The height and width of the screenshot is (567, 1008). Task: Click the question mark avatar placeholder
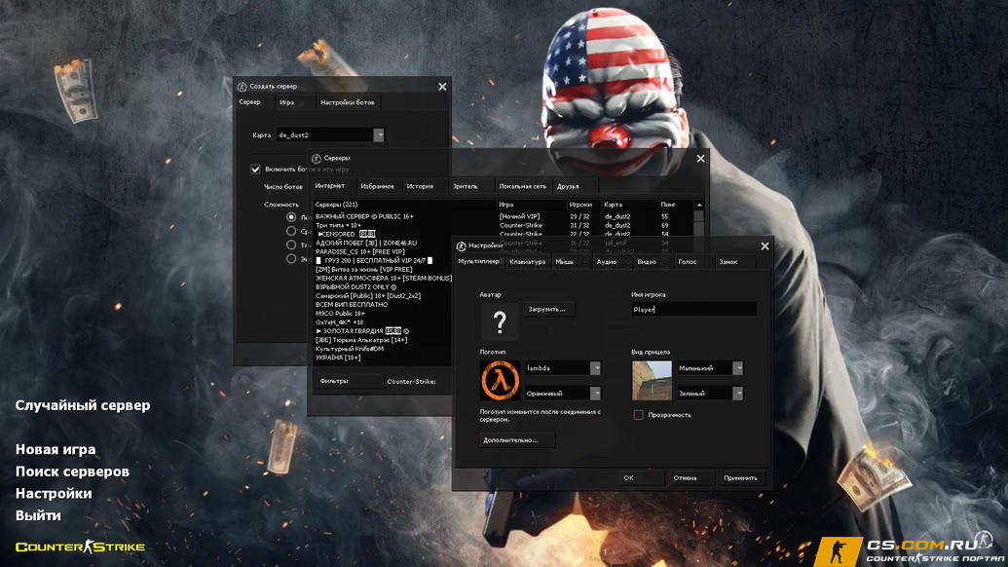click(x=500, y=321)
